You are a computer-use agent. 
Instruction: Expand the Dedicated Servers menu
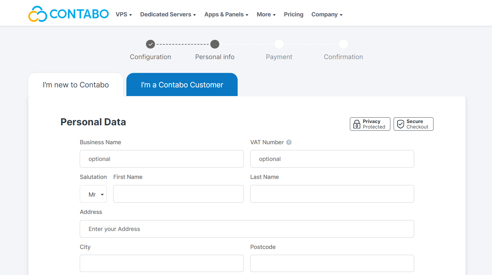[168, 14]
